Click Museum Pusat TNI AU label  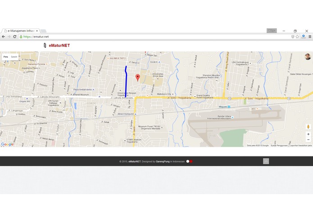(150, 128)
